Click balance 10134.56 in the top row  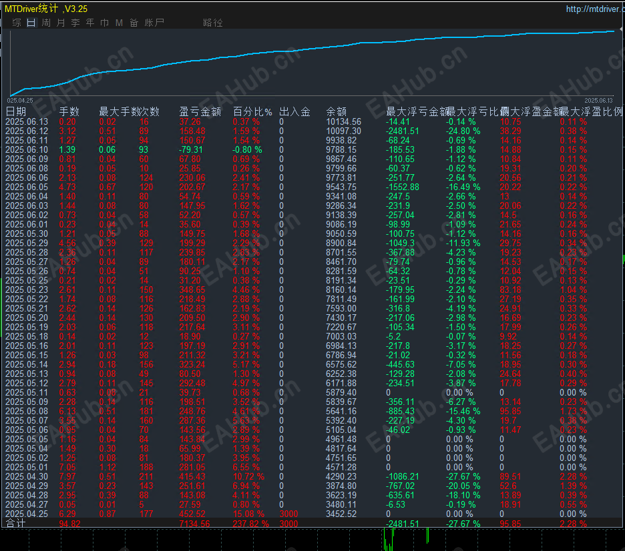point(344,122)
